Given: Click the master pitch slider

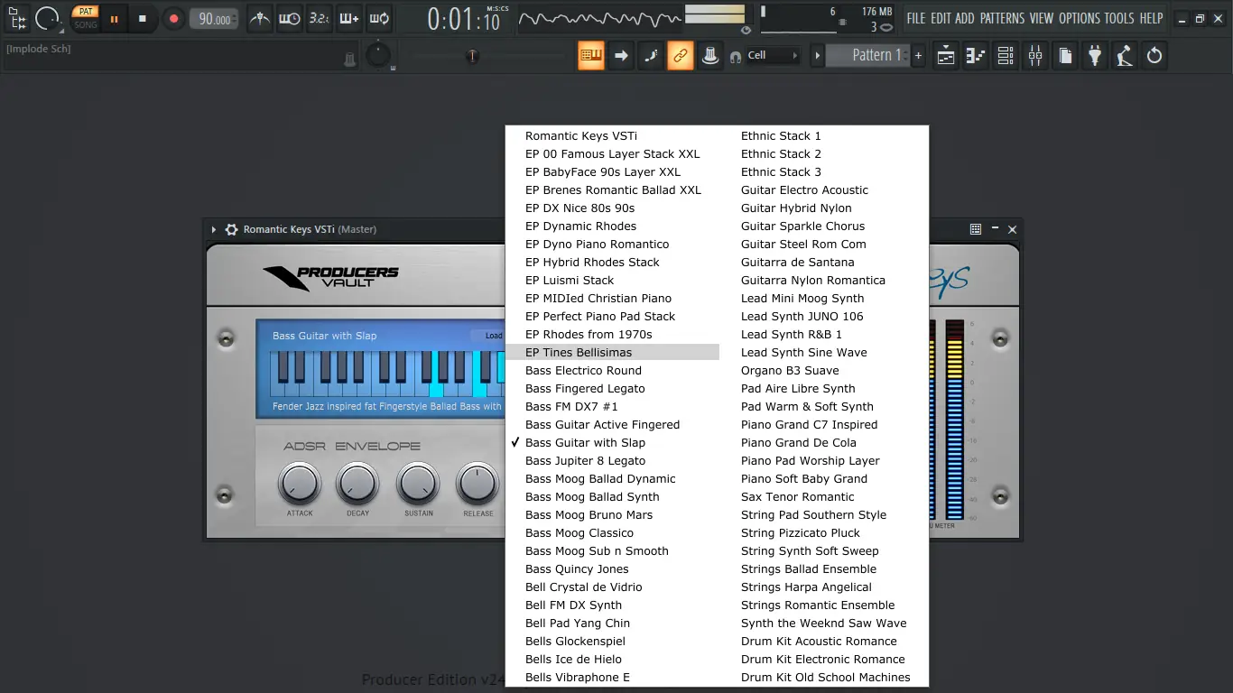Looking at the screenshot, I should click(471, 57).
